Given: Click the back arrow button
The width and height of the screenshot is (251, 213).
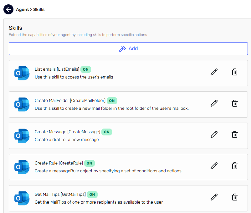Looking at the screenshot, I should point(8,9).
